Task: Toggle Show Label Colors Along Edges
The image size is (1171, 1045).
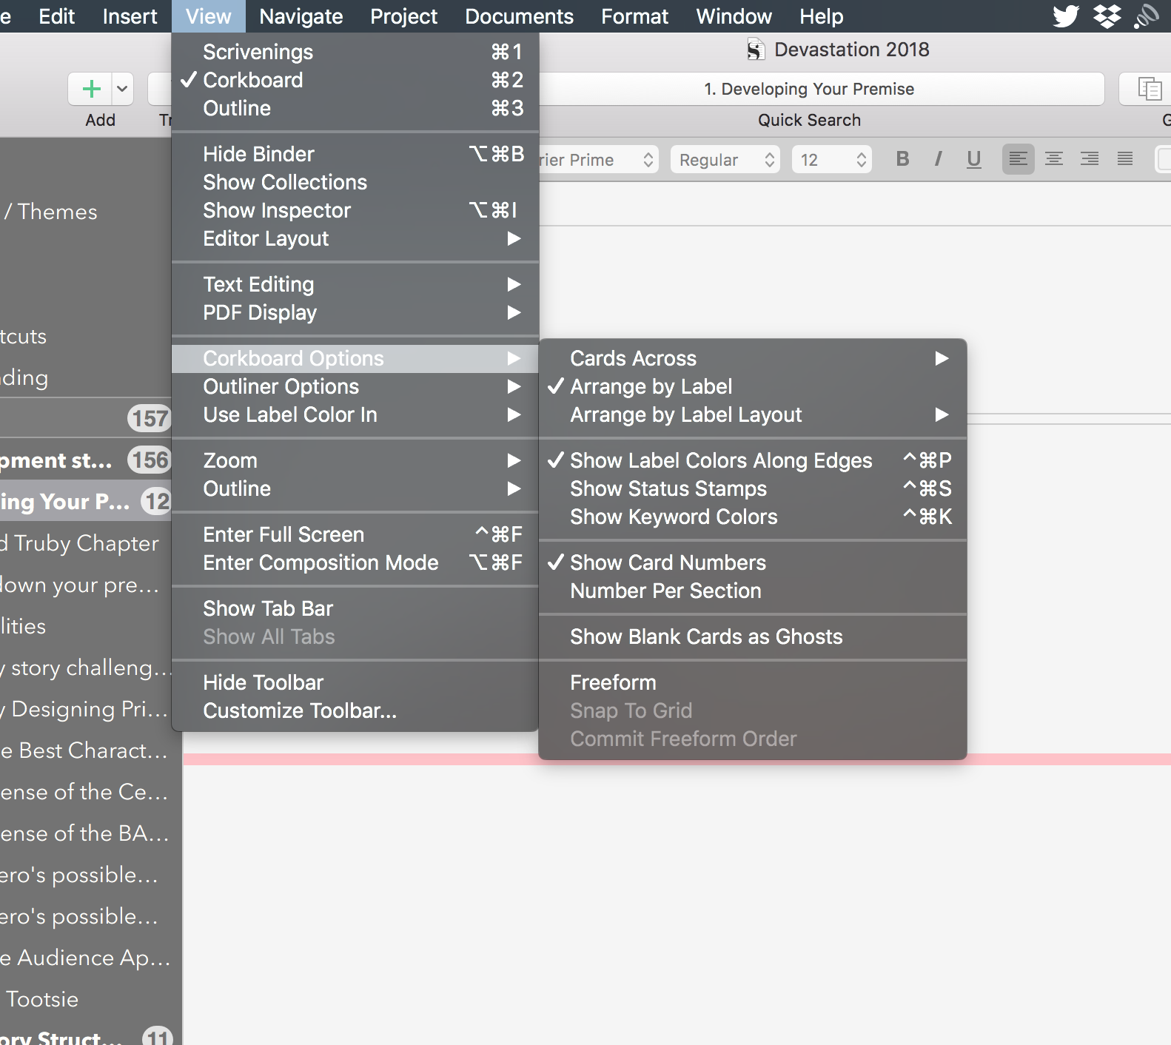Action: (x=753, y=460)
